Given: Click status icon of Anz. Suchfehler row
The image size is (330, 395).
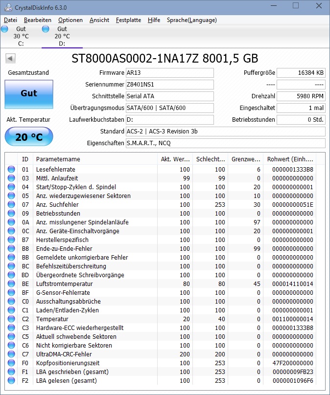Looking at the screenshot, I should coord(11,204).
